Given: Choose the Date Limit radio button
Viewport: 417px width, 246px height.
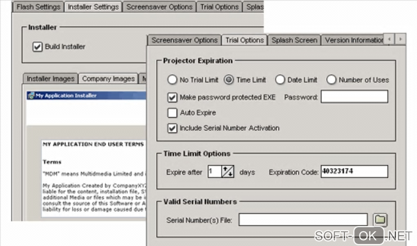Looking at the screenshot, I should (280, 80).
